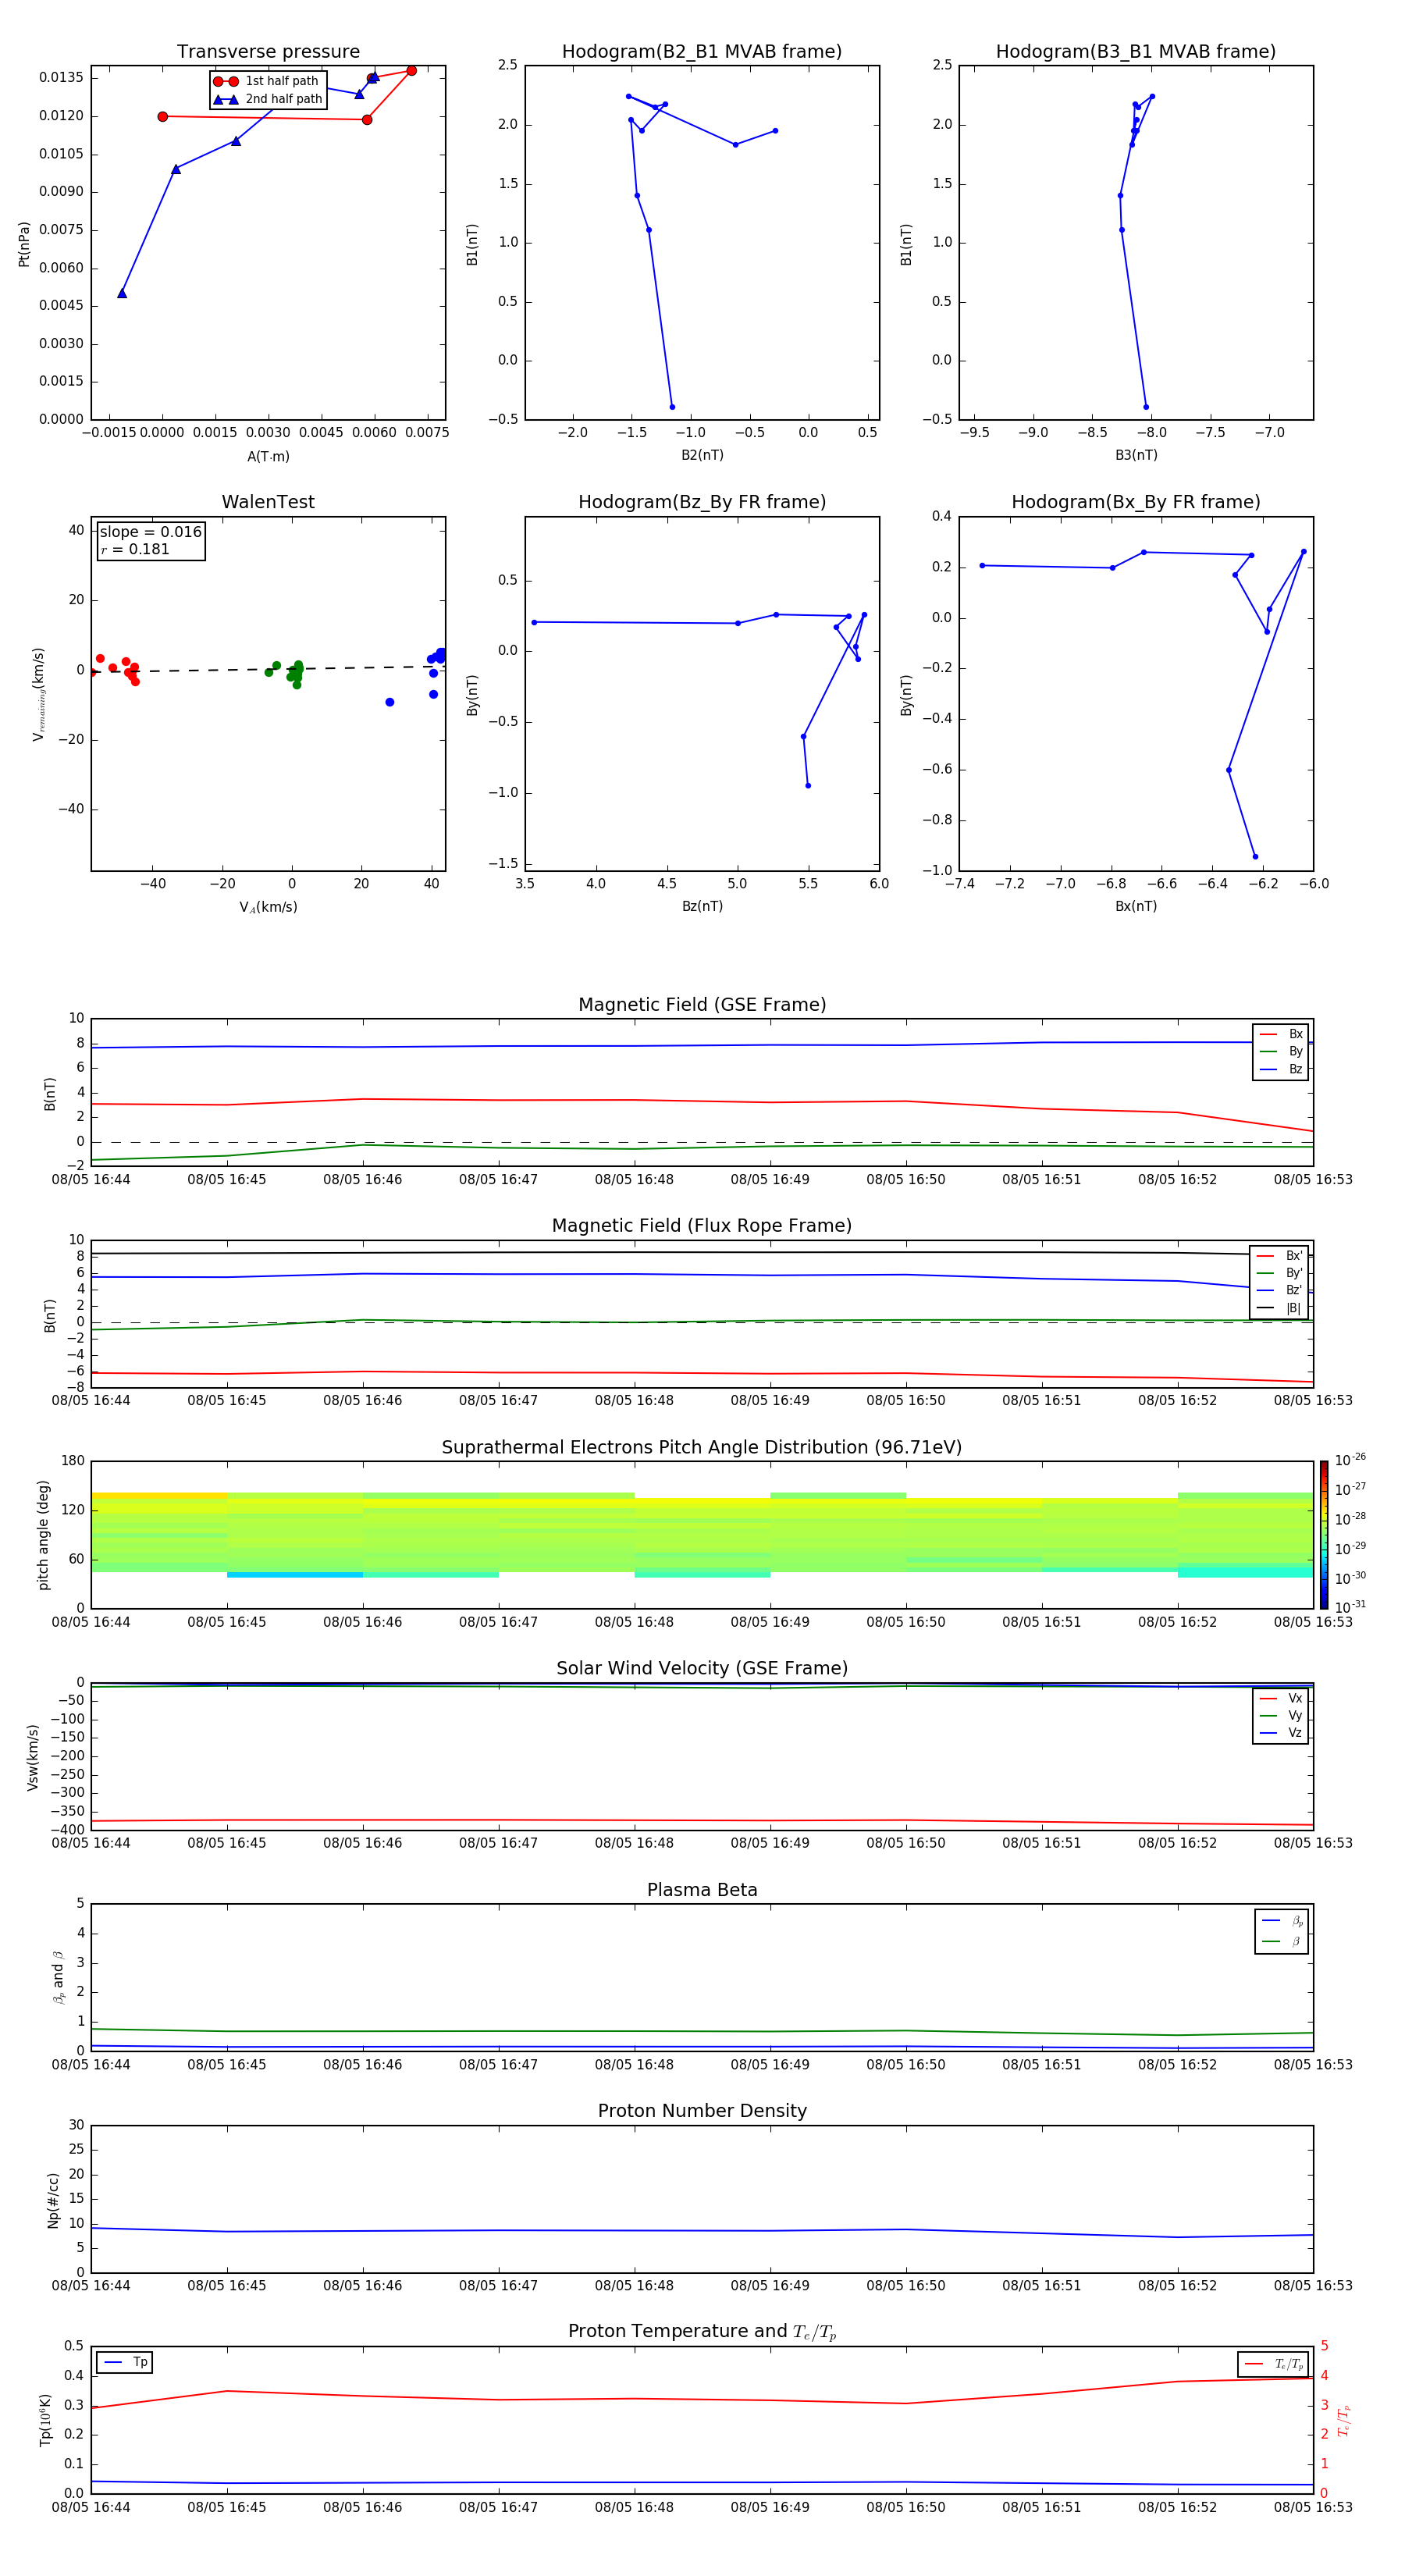
Task: Click the "Magnetic Field (Flux Rope Frame)" title
Action: click(702, 1226)
